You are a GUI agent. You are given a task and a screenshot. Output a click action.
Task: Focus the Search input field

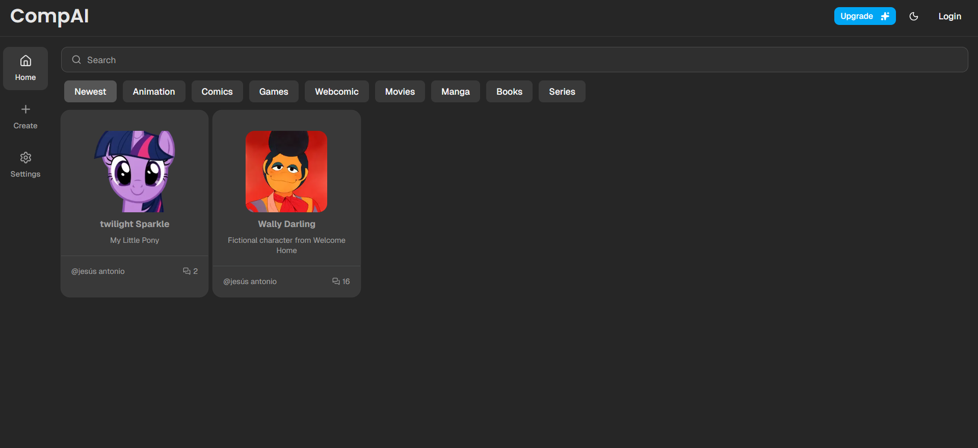click(x=515, y=60)
